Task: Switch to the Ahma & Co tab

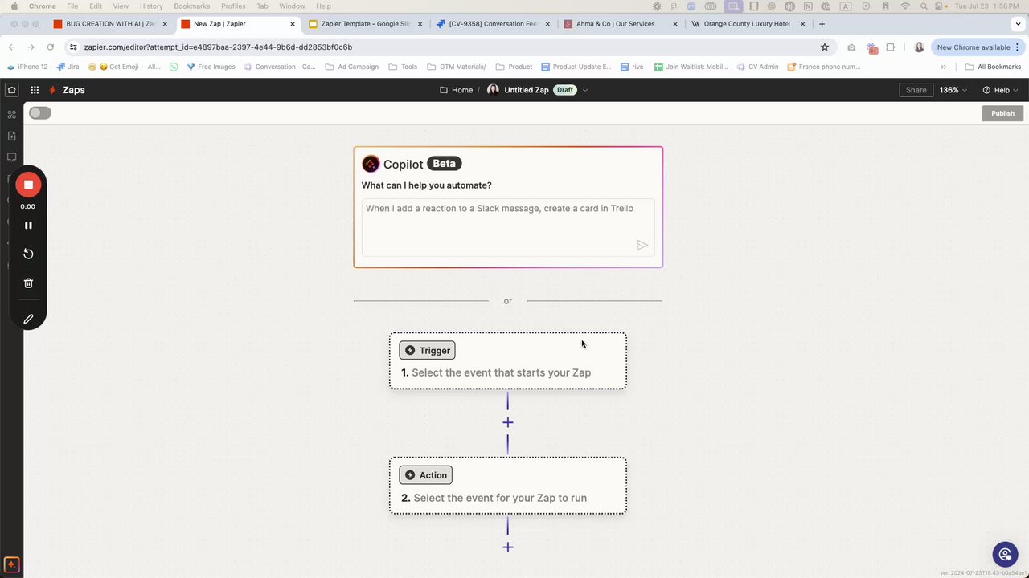Action: point(621,24)
